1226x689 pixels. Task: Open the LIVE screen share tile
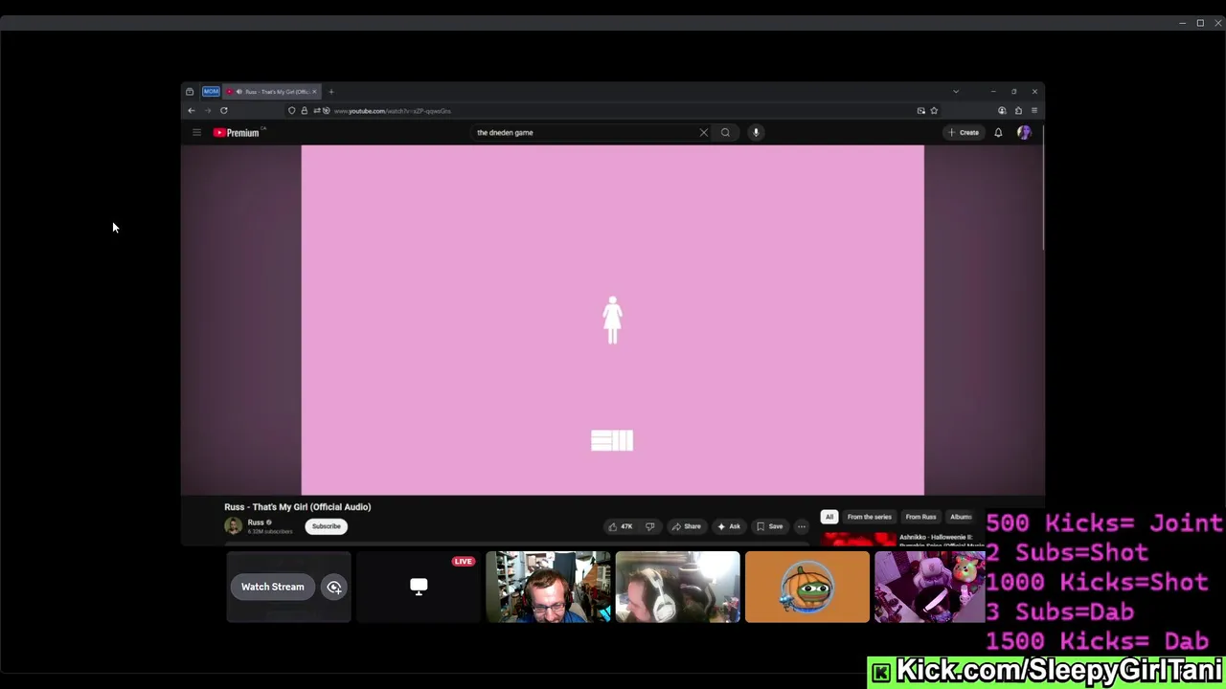click(x=419, y=587)
